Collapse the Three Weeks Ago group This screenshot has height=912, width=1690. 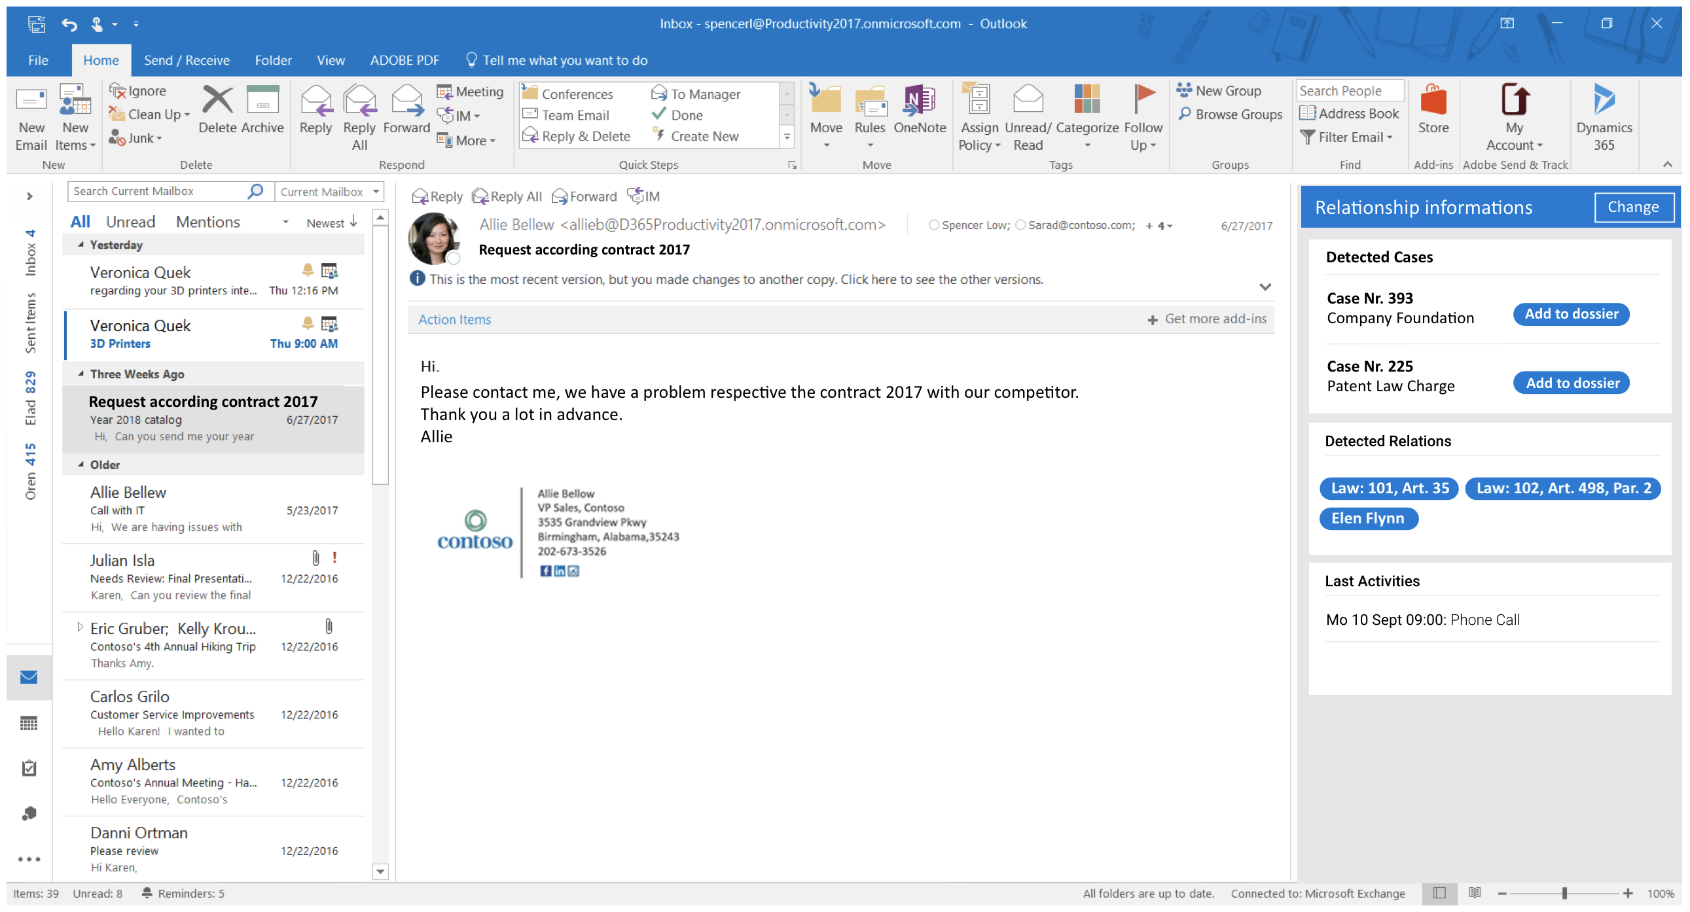[81, 374]
